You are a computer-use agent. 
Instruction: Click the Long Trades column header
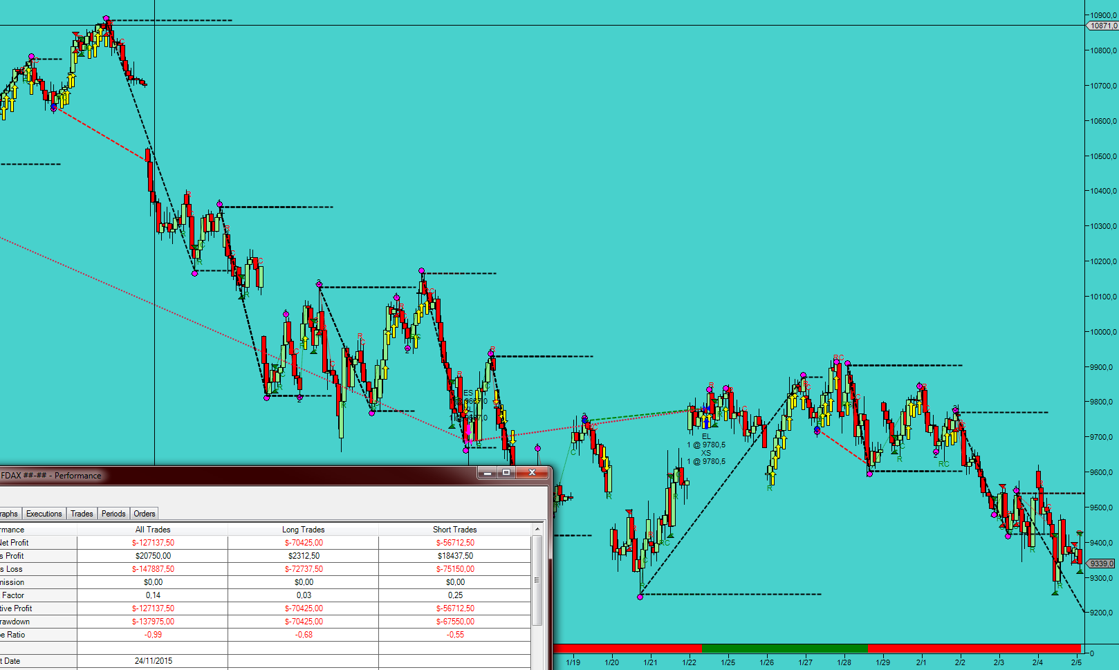(303, 530)
